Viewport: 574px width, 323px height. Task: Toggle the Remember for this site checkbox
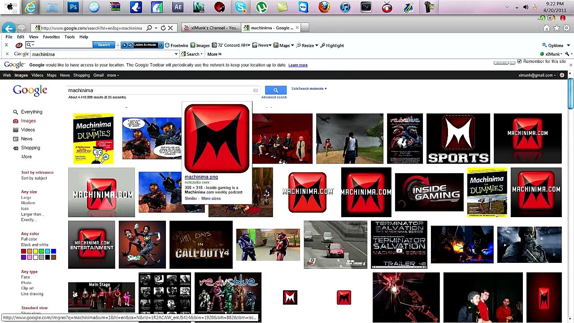tap(520, 61)
